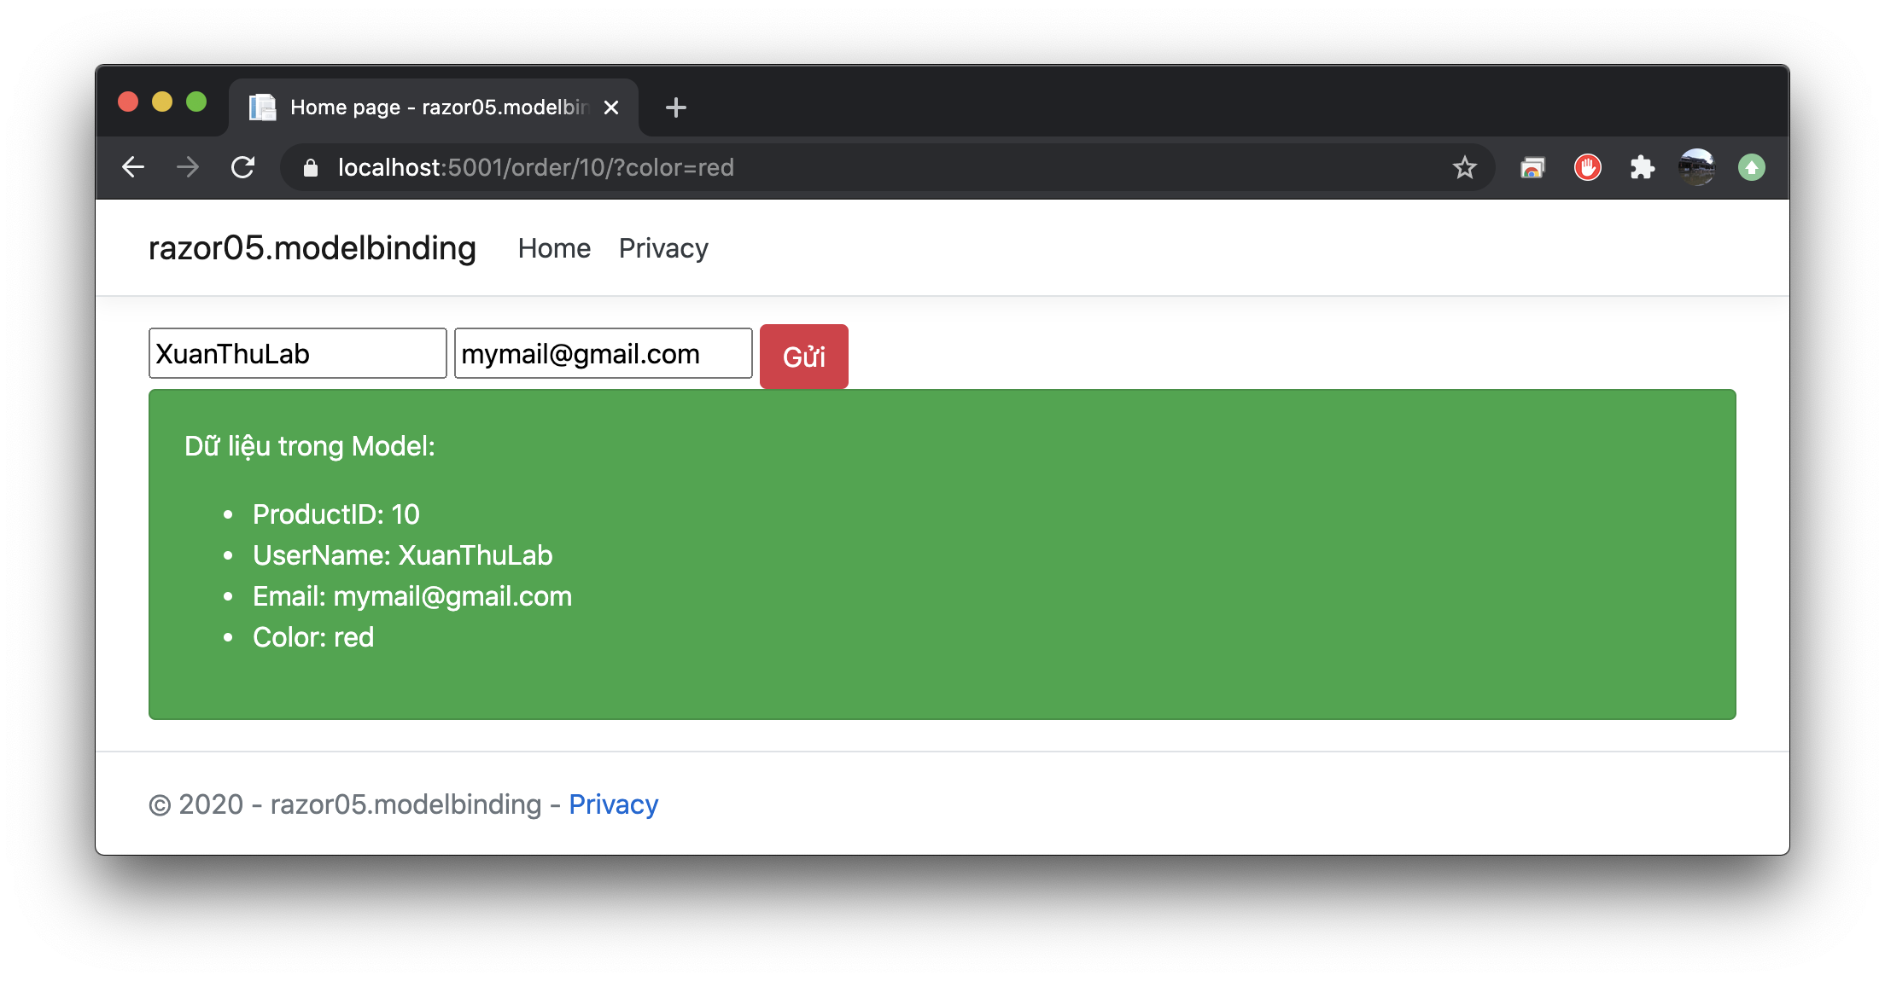Click the razor05.modelbinding brand link
Image resolution: width=1885 pixels, height=981 pixels.
pos(312,248)
